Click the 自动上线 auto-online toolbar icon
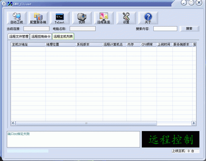The width and height of the screenshot is (206, 161). click(17, 18)
